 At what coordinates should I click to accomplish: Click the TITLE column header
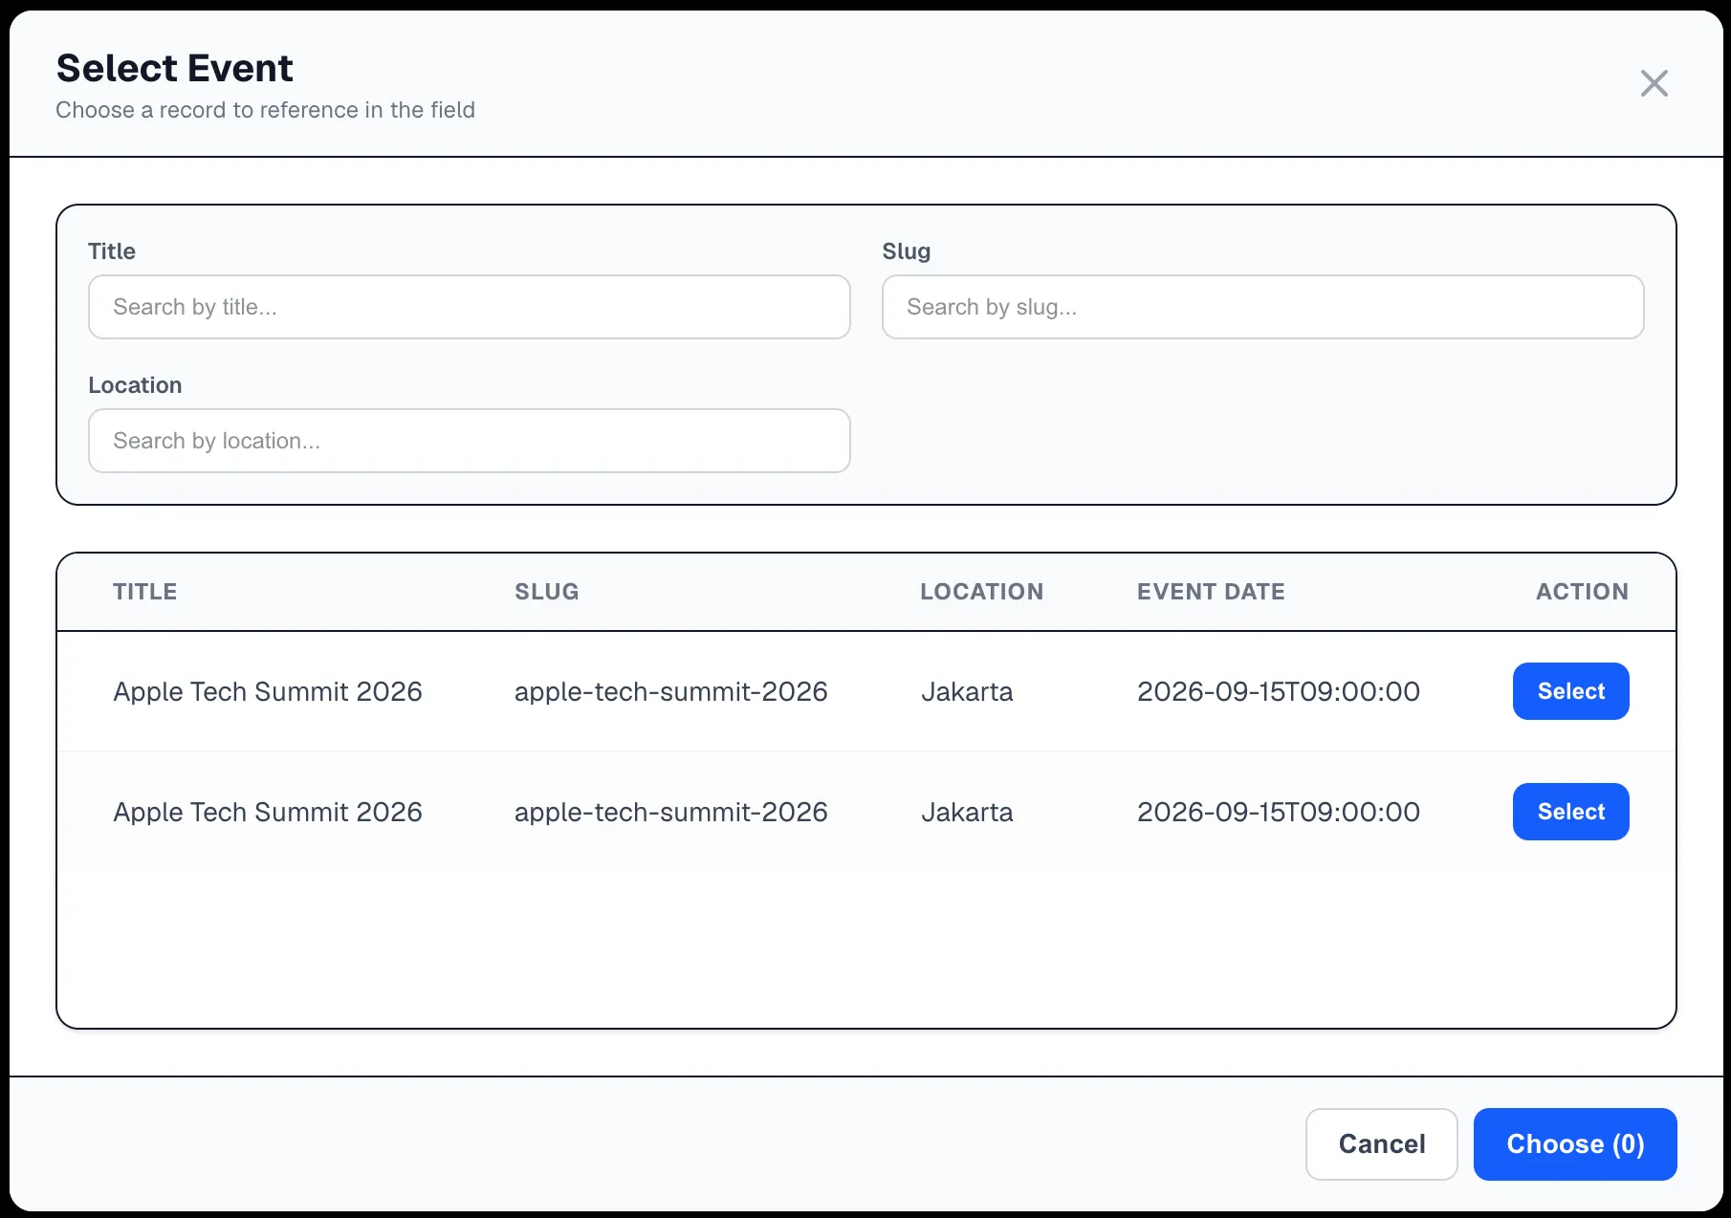click(x=145, y=592)
